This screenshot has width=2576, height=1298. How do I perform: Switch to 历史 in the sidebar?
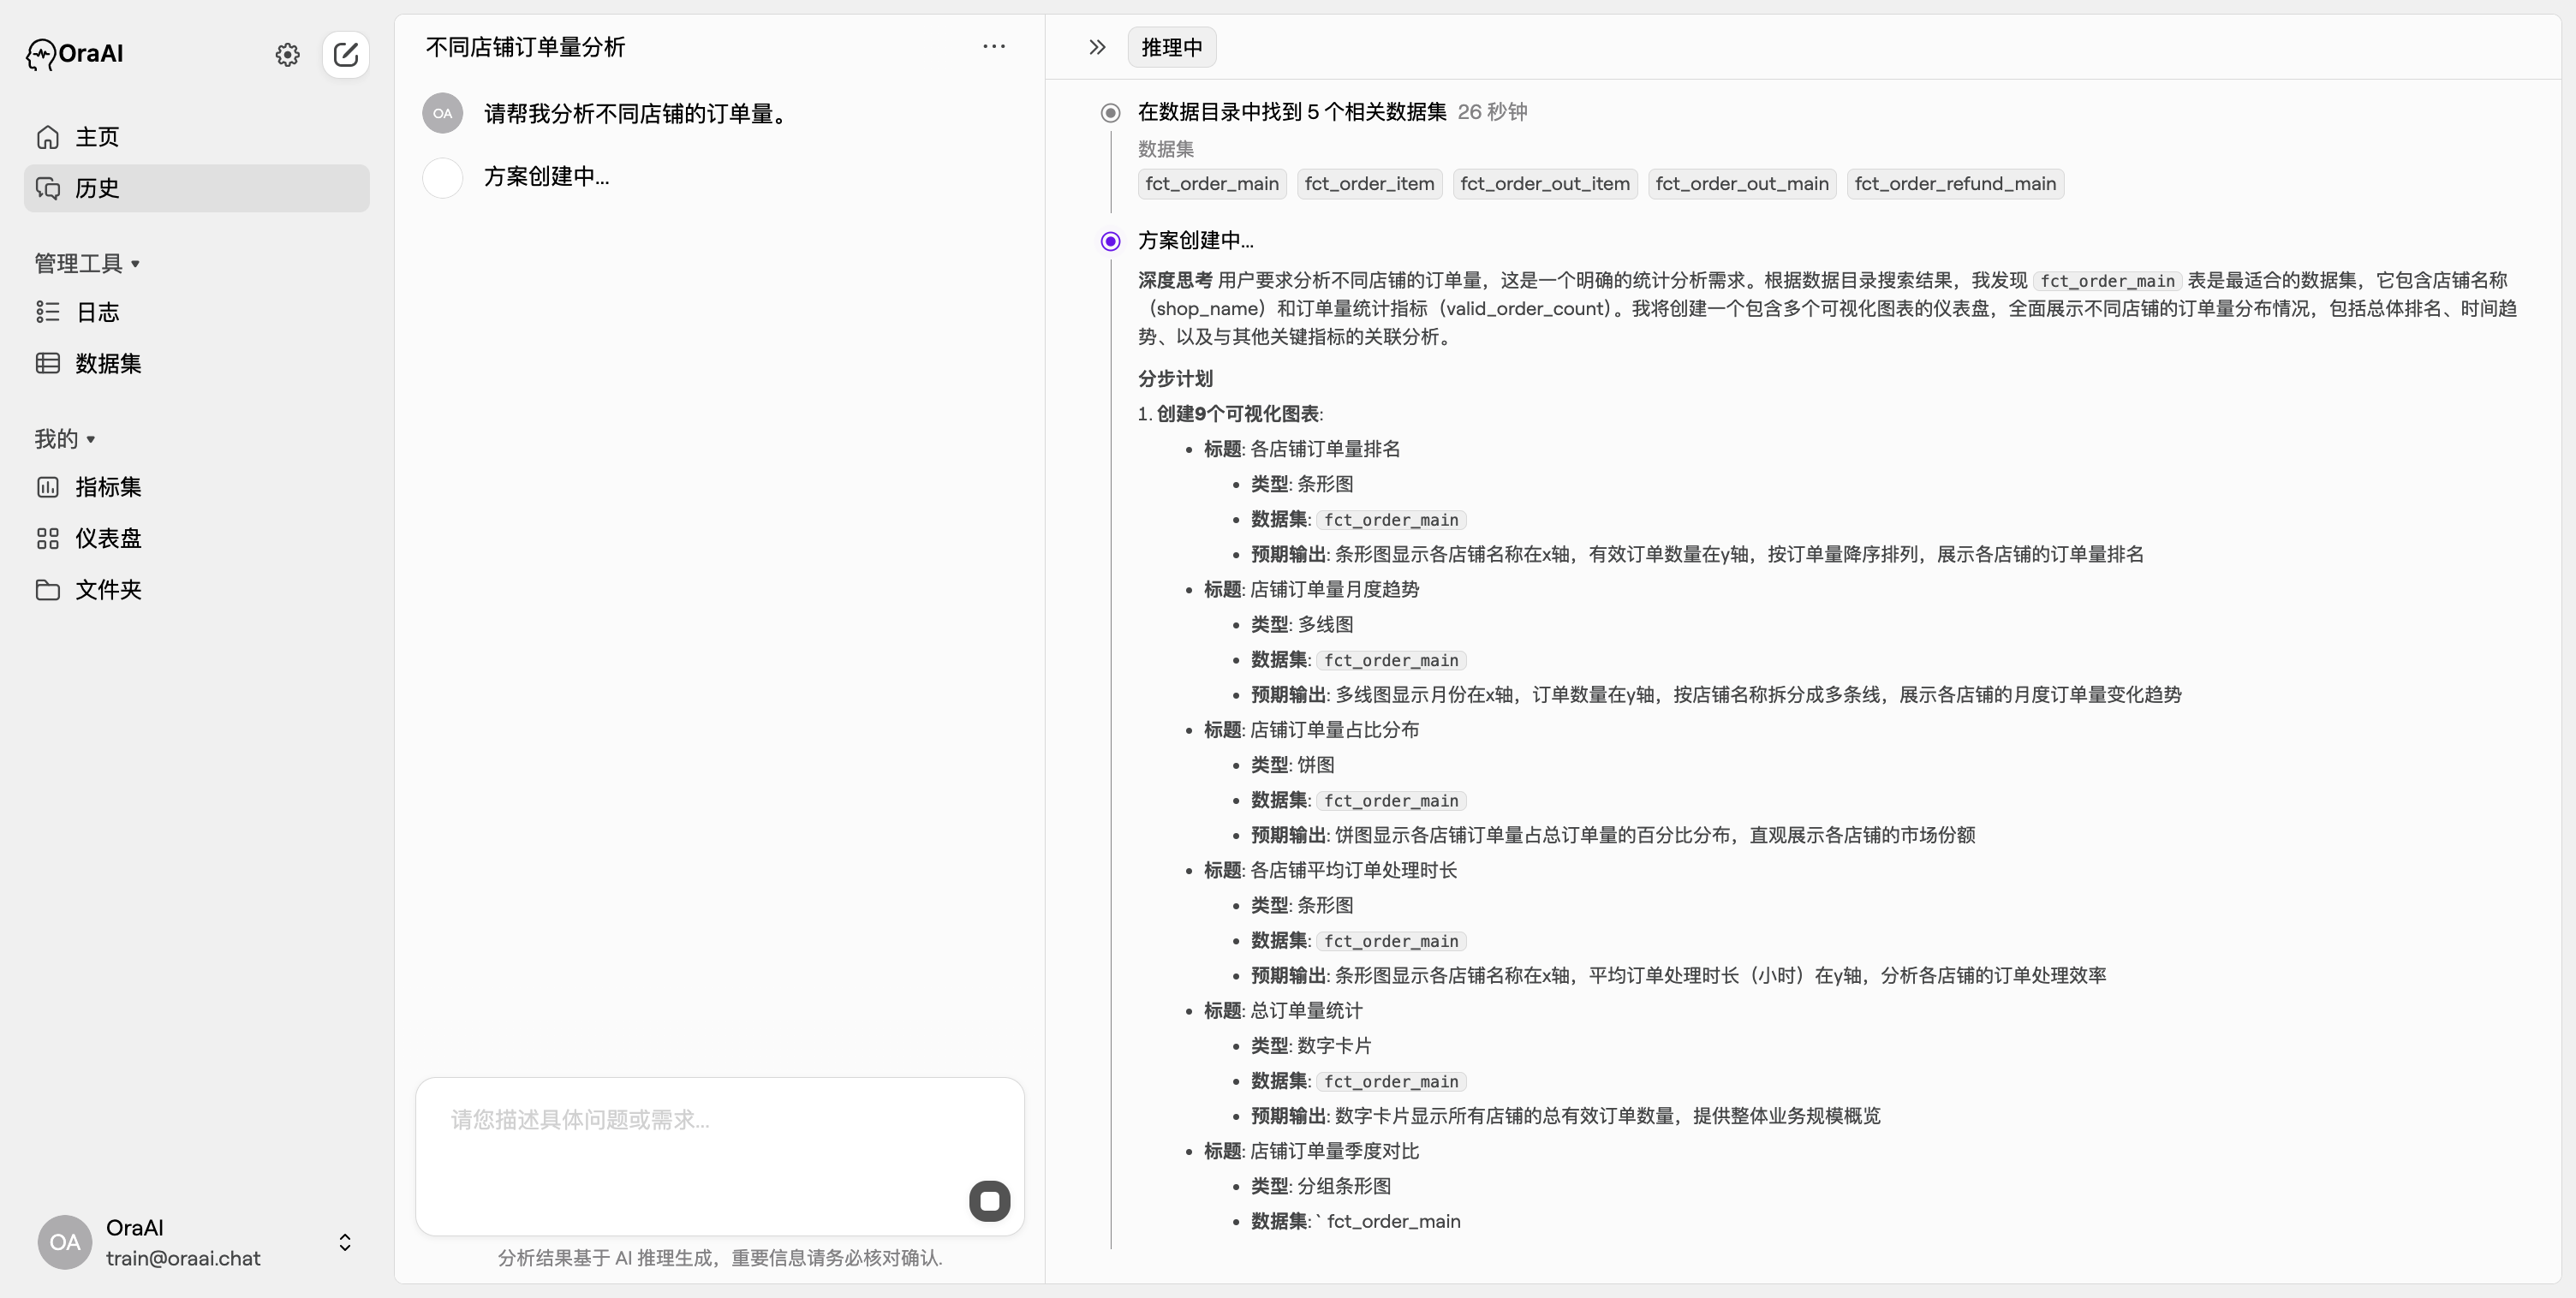pyautogui.click(x=96, y=188)
